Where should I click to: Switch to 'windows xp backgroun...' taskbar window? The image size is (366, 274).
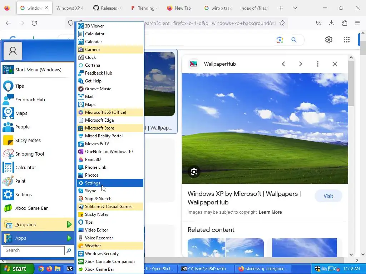263,269
